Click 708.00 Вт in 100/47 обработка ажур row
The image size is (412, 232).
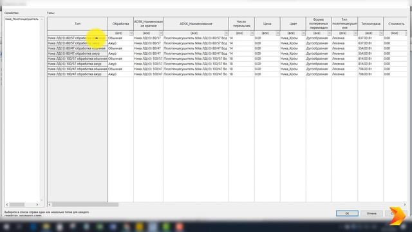pyautogui.click(x=371, y=74)
